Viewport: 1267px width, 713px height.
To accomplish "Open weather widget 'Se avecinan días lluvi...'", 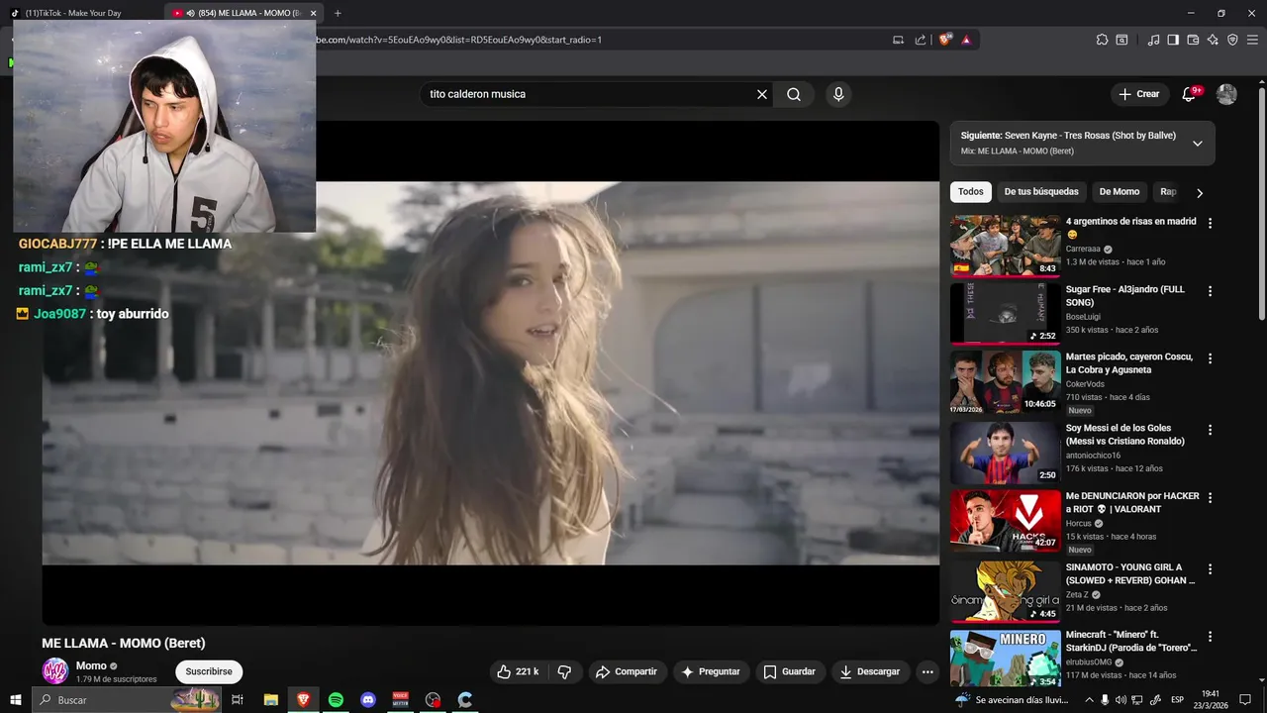I will [1013, 700].
